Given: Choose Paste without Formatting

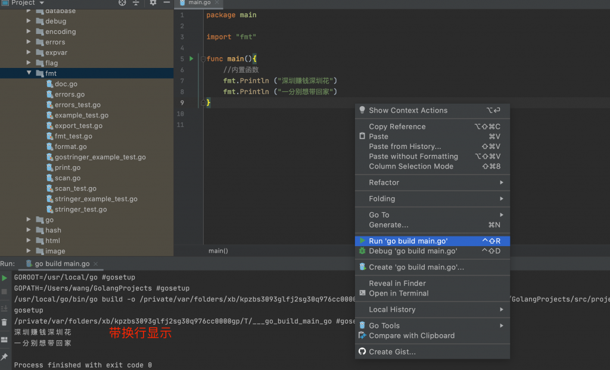Looking at the screenshot, I should click(432, 157).
